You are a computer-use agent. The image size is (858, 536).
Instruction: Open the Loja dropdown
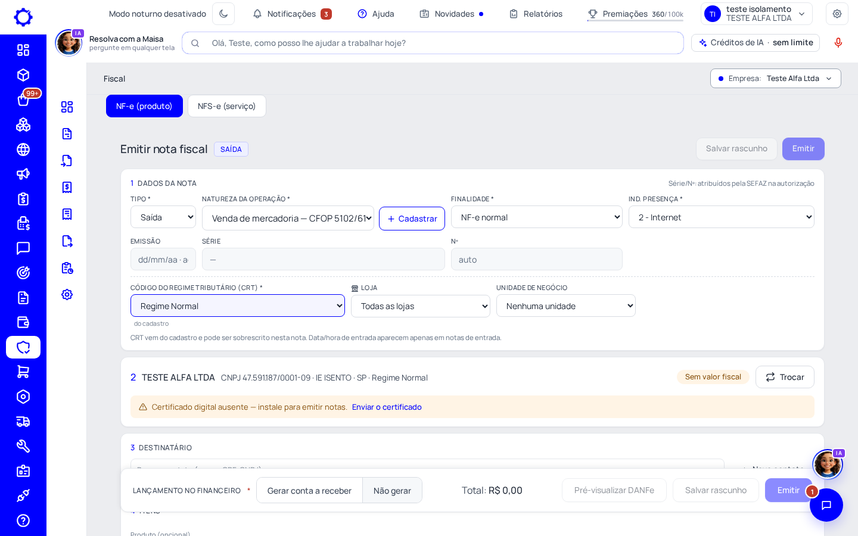421,306
